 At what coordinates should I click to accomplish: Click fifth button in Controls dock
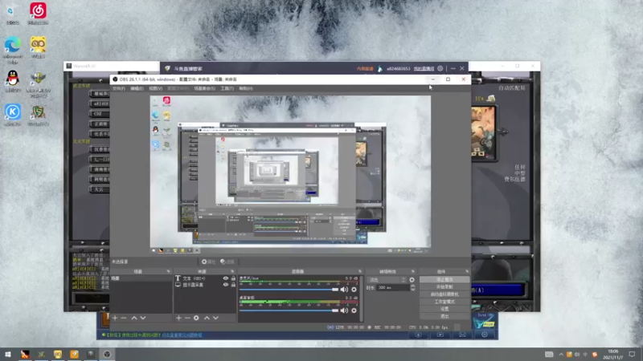444,309
